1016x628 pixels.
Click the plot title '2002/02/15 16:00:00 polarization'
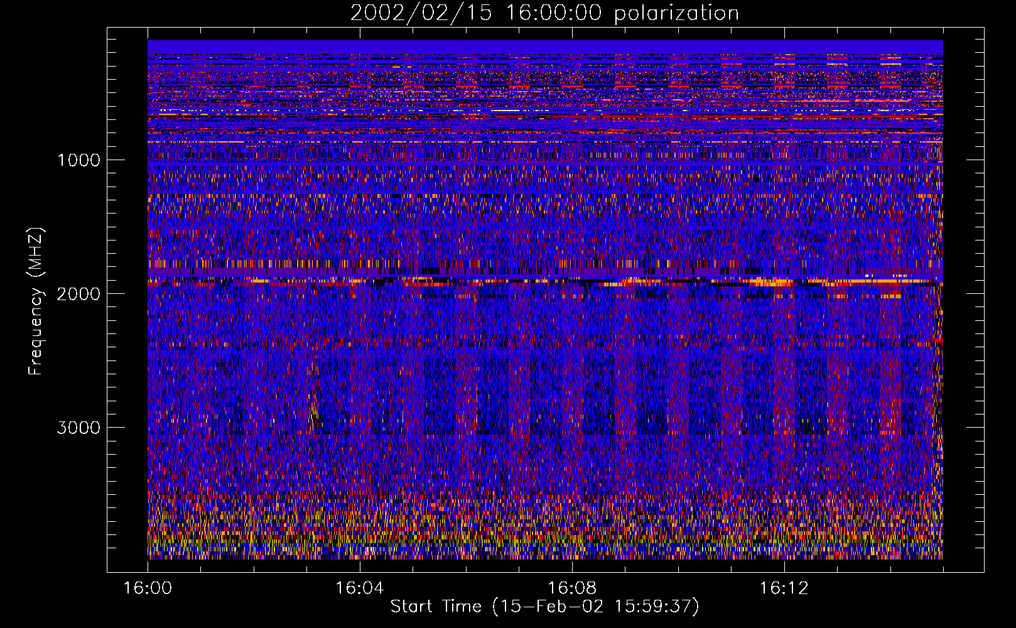[x=544, y=13]
